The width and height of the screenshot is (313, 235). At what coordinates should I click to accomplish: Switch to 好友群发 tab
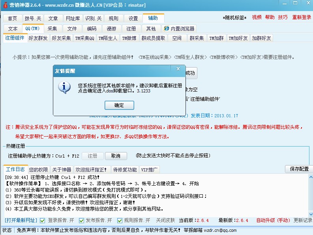point(38,38)
